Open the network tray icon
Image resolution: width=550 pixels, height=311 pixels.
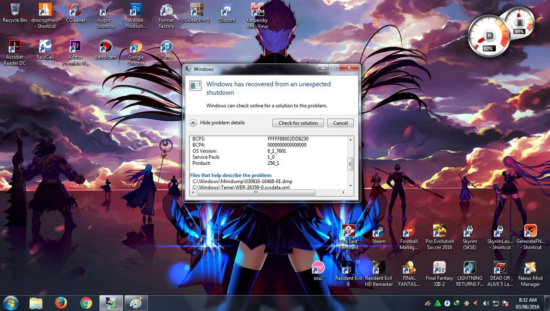pyautogui.click(x=495, y=303)
